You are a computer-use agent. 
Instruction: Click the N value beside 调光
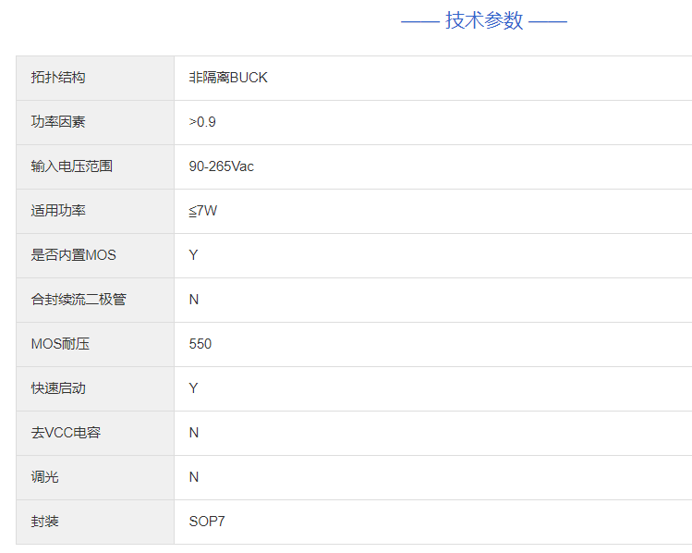[194, 477]
